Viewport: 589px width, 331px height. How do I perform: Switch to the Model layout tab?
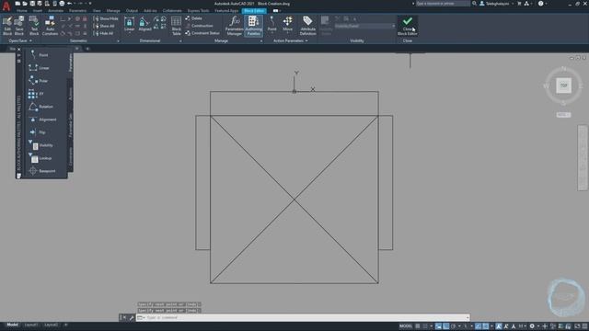(12, 325)
